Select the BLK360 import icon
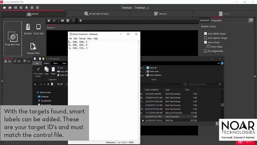The width and height of the screenshot is (257, 145). pos(28,29)
